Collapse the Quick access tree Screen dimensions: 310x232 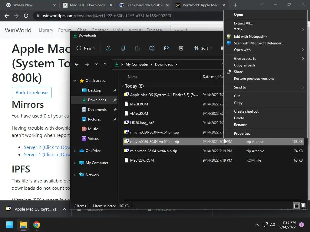75,80
